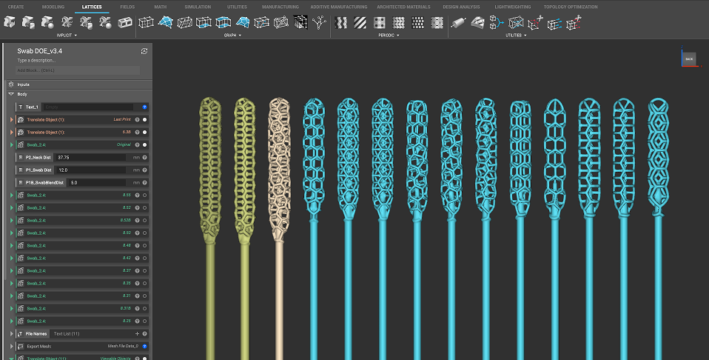The image size is (709, 360).
Task: Click the help icon on Export Mesh row
Action: [x=145, y=346]
